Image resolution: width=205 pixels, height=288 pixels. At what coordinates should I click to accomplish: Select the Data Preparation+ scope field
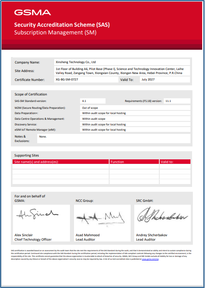(x=135, y=113)
